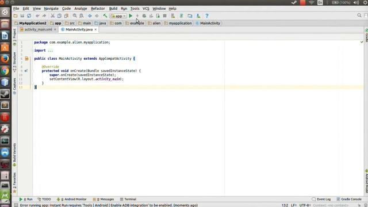Open the View menu

pos(37,9)
